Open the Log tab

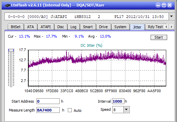click(x=73, y=27)
